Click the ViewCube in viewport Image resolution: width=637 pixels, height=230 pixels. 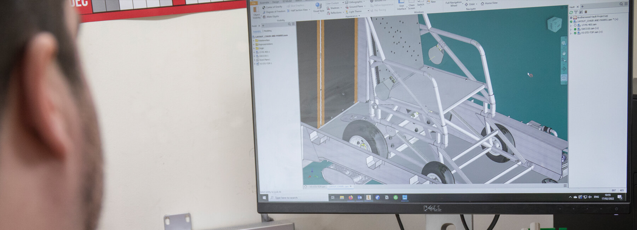click(555, 24)
